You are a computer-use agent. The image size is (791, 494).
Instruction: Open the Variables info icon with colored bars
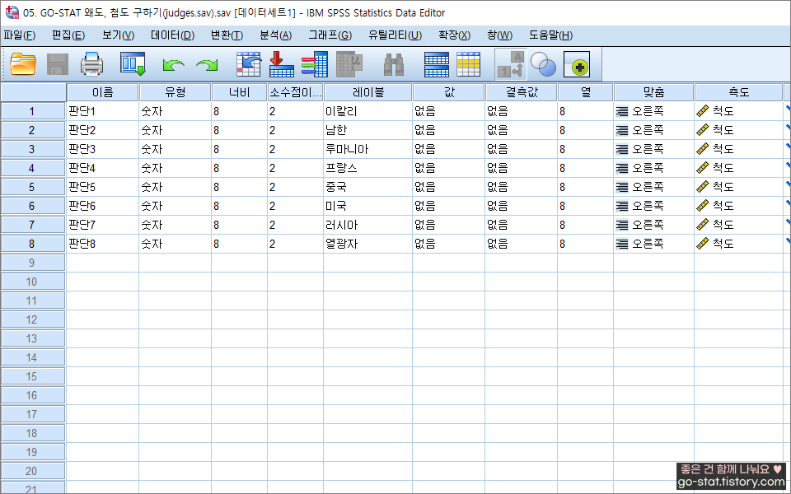(x=315, y=64)
